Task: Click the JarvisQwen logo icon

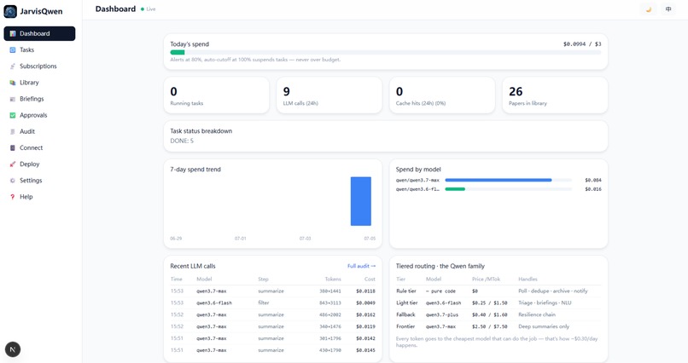Action: pos(10,11)
